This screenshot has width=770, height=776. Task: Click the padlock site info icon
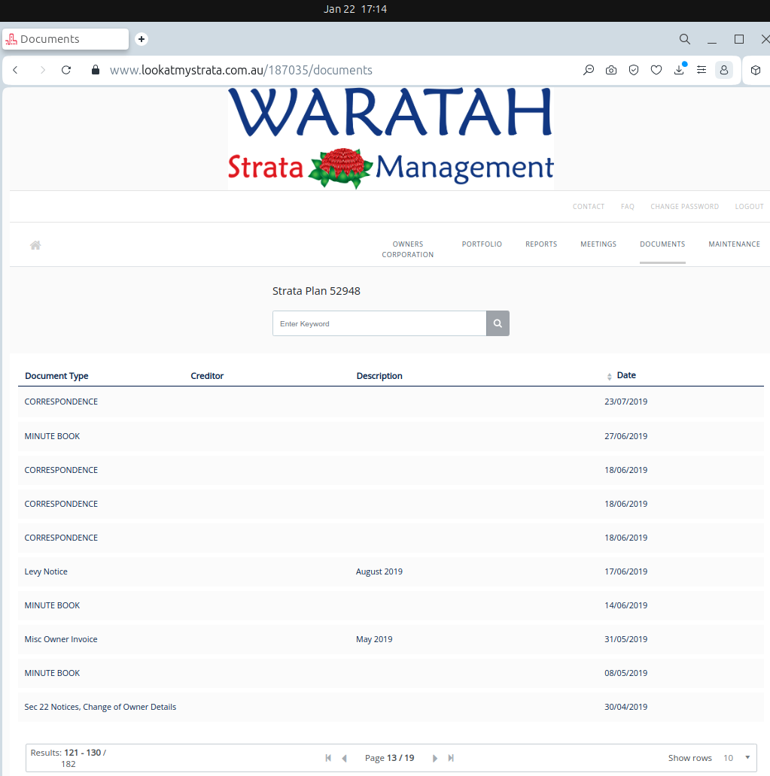pos(95,70)
